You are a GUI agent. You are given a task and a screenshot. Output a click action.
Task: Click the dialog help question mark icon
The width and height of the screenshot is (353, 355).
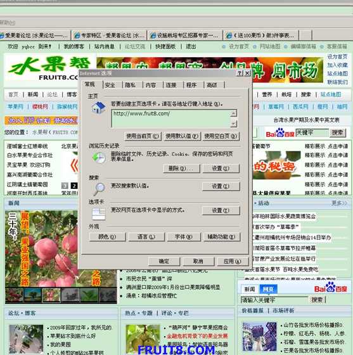[x=240, y=73]
